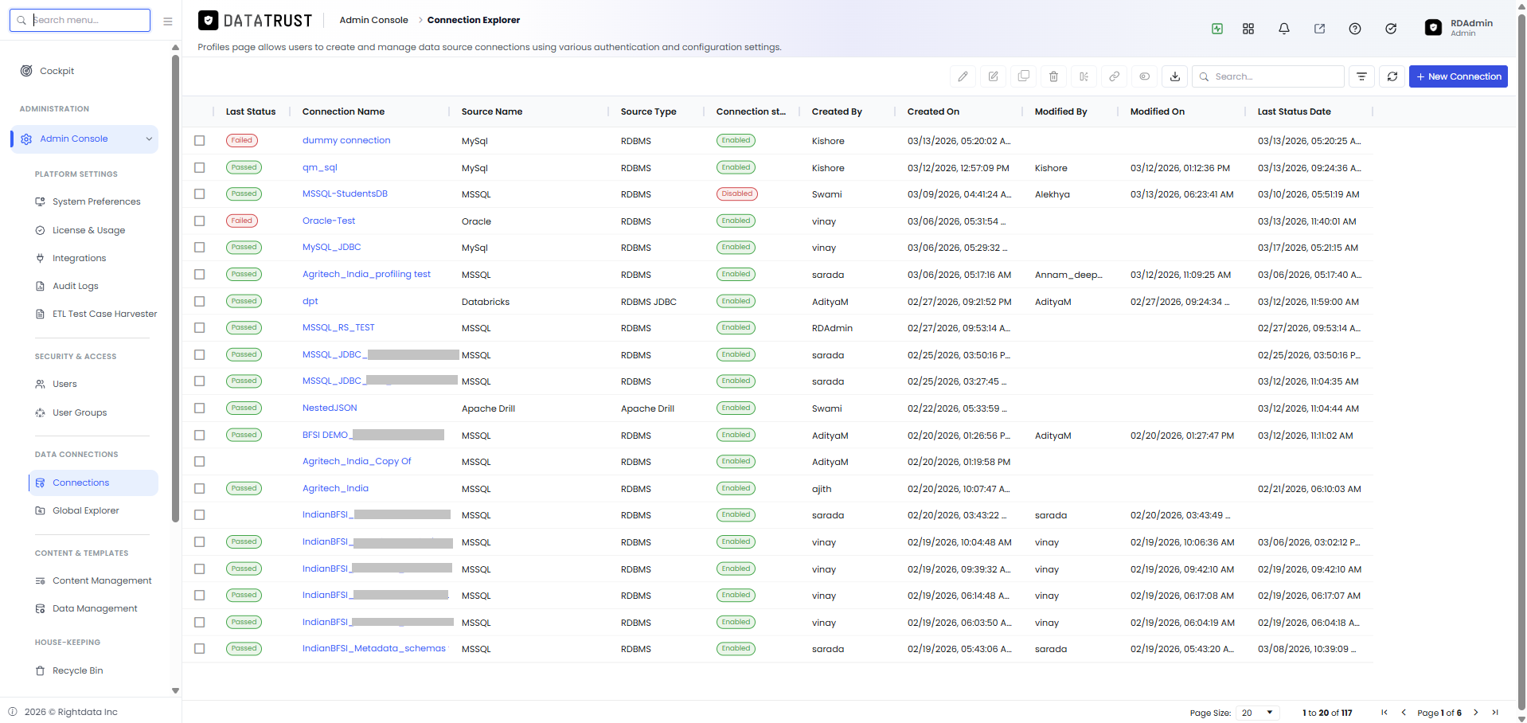Open the apps grid icon
The height and width of the screenshot is (723, 1527).
click(x=1248, y=29)
